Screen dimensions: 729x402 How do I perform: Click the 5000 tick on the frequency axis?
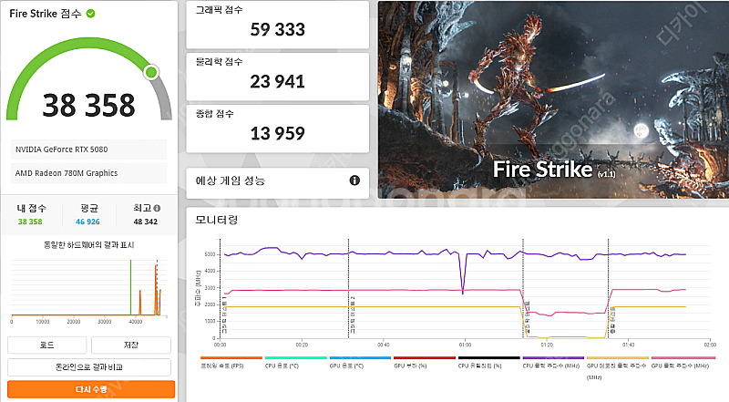tap(210, 254)
